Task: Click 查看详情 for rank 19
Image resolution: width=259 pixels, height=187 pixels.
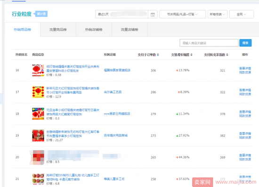Action: (245, 133)
